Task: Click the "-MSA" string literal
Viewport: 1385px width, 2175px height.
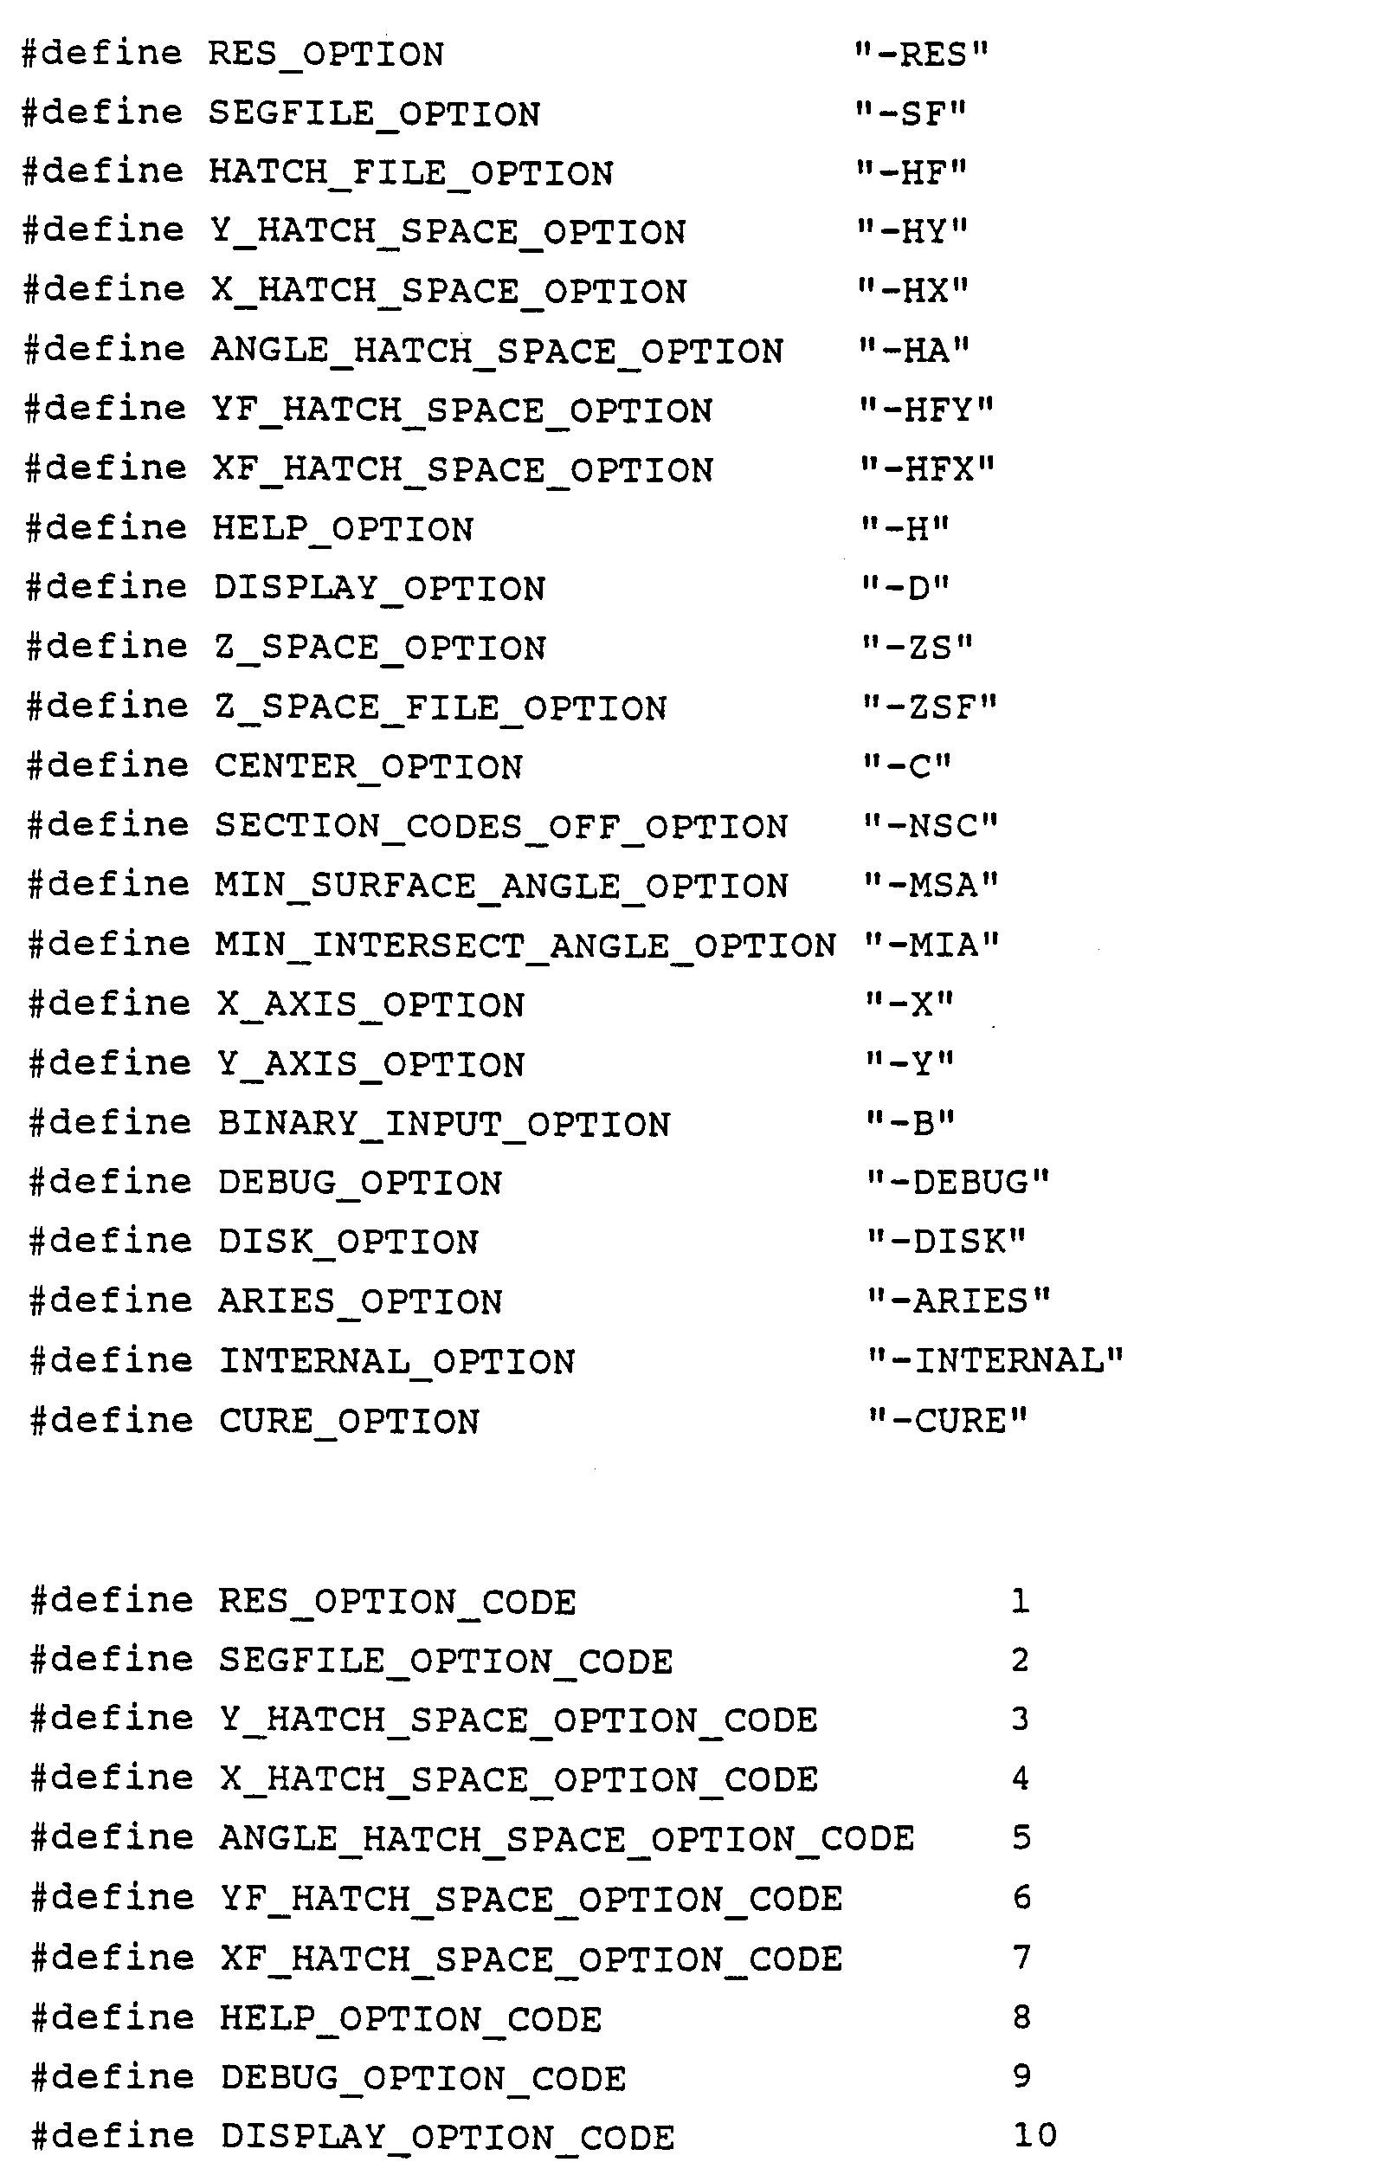Action: click(x=931, y=885)
